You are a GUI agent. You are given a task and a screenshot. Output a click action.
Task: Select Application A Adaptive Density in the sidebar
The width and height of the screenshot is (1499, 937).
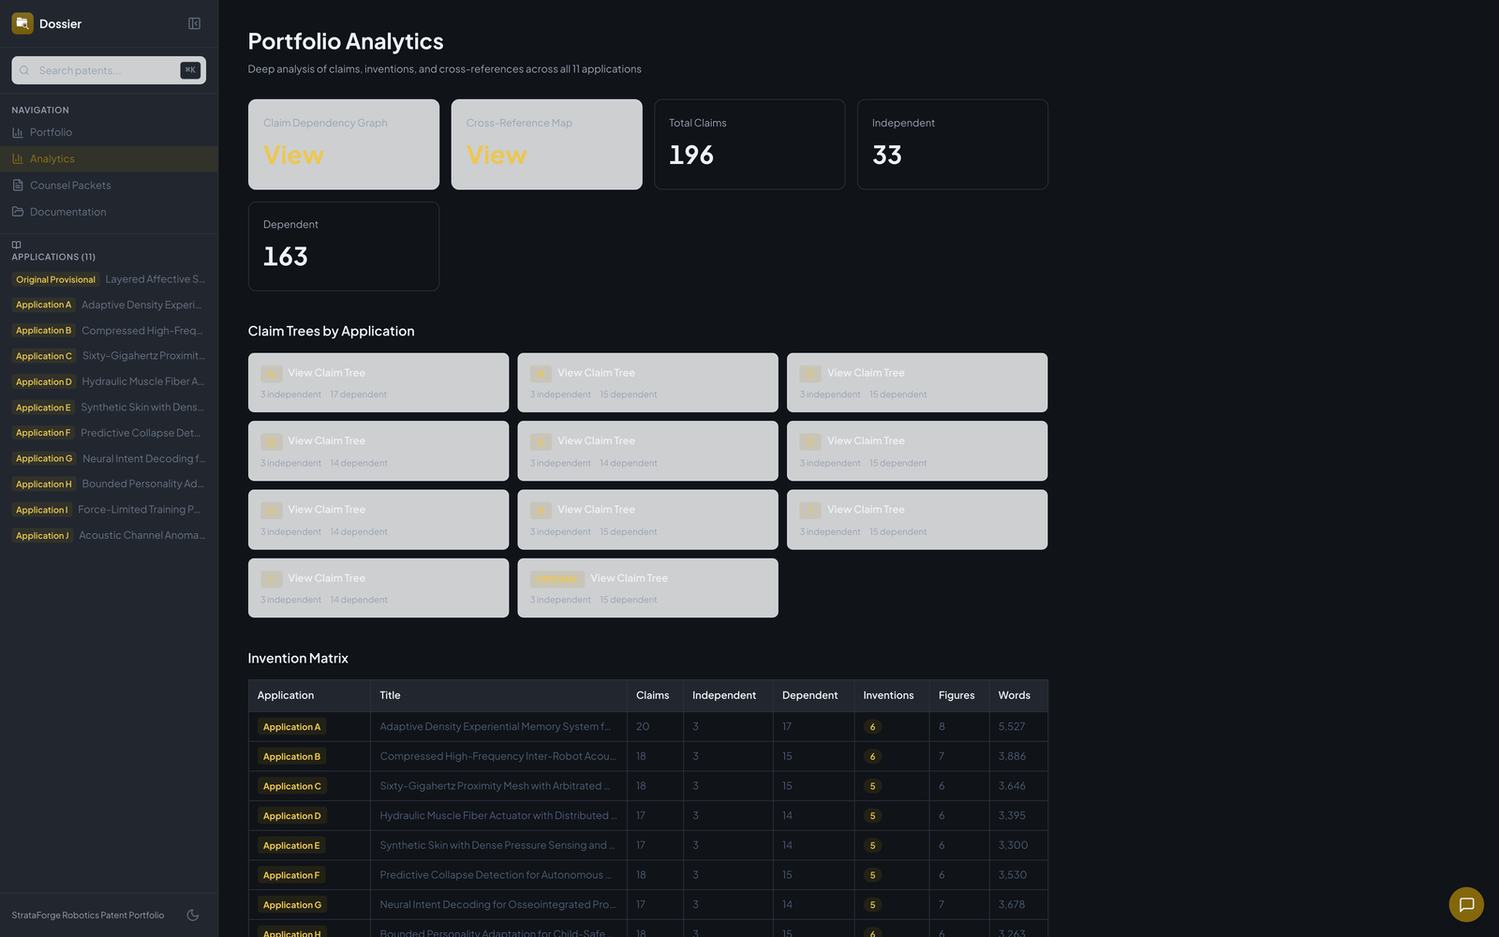[x=109, y=305]
